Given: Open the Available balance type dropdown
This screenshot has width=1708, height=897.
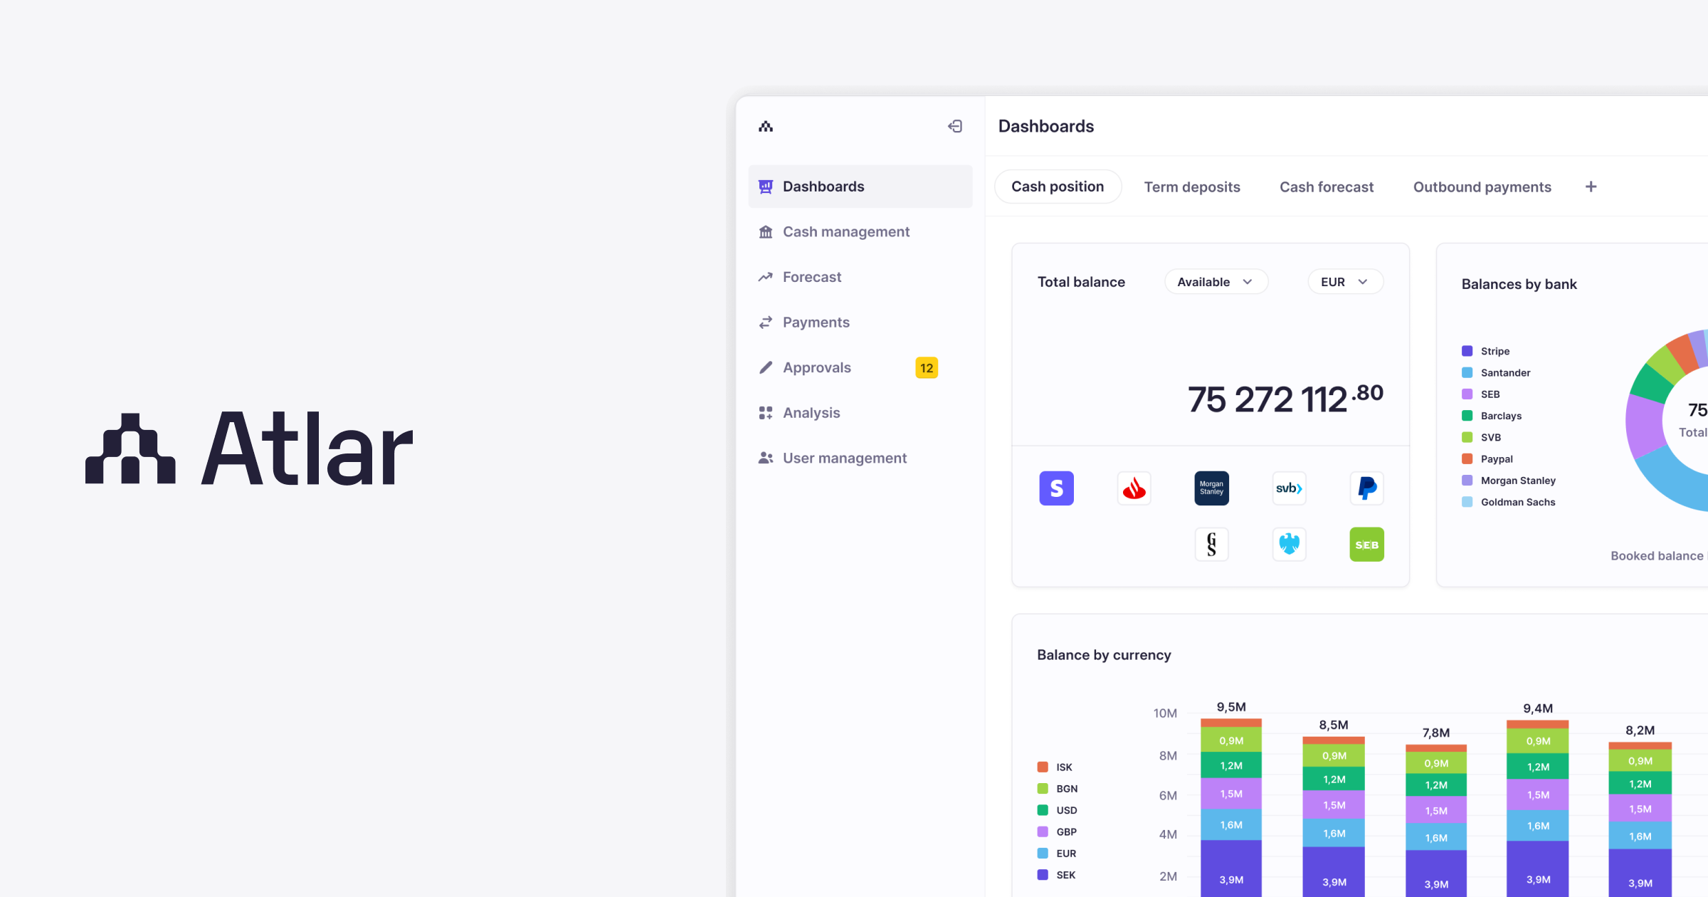Looking at the screenshot, I should 1216,282.
